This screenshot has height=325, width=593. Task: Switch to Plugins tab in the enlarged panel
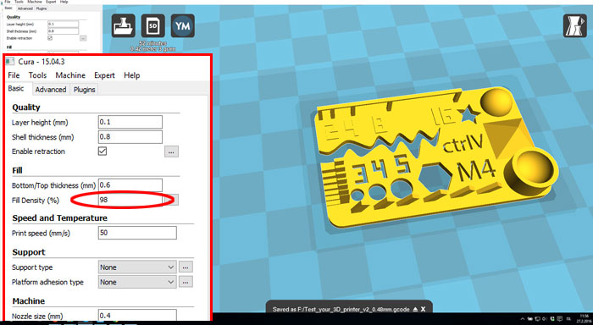point(84,89)
